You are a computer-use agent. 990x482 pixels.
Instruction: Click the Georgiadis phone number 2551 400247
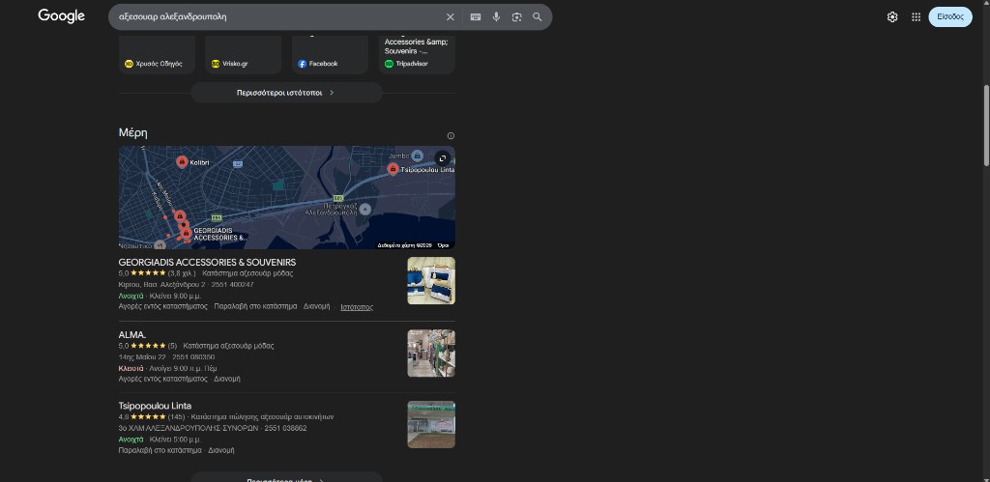click(232, 285)
